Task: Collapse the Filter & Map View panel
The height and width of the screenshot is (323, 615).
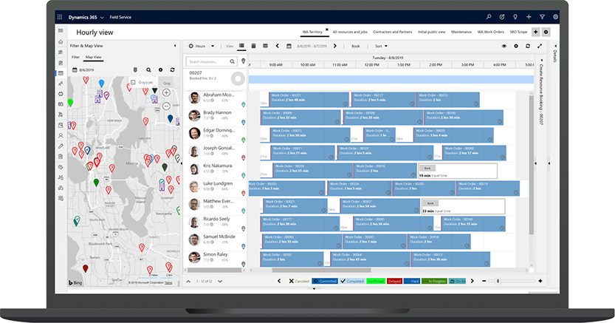Action: [x=175, y=46]
